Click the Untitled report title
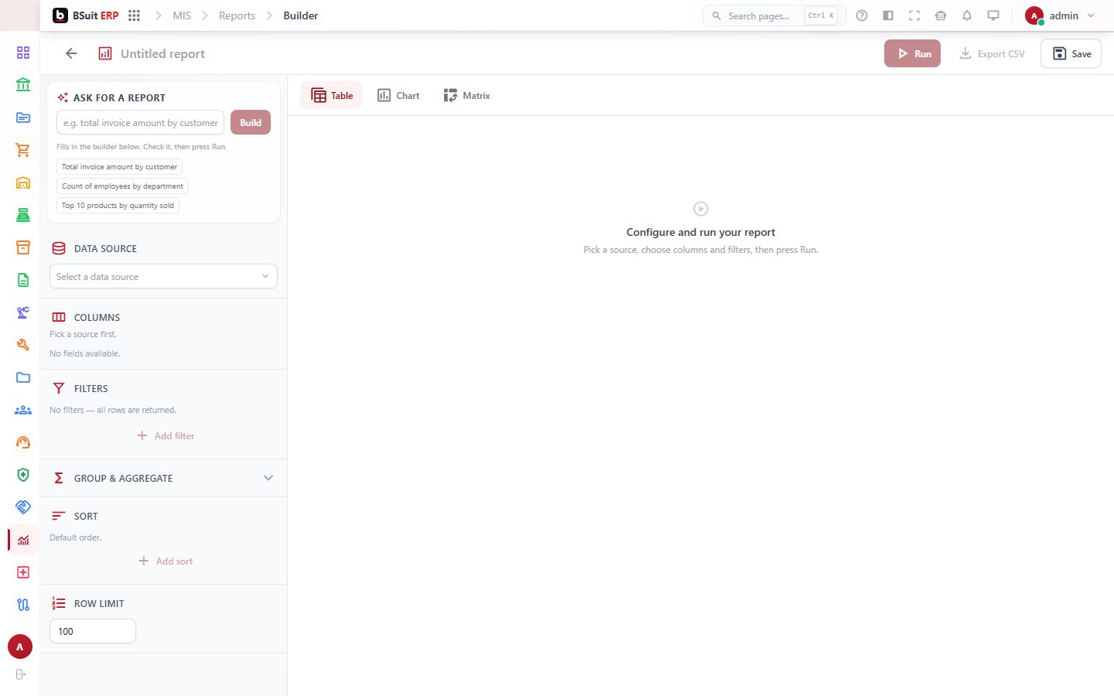Viewport: 1114px width, 696px height. tap(162, 53)
